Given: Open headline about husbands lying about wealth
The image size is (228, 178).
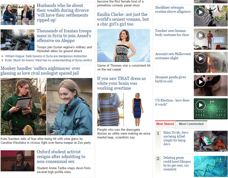Looking at the screenshot, I should point(63,13).
